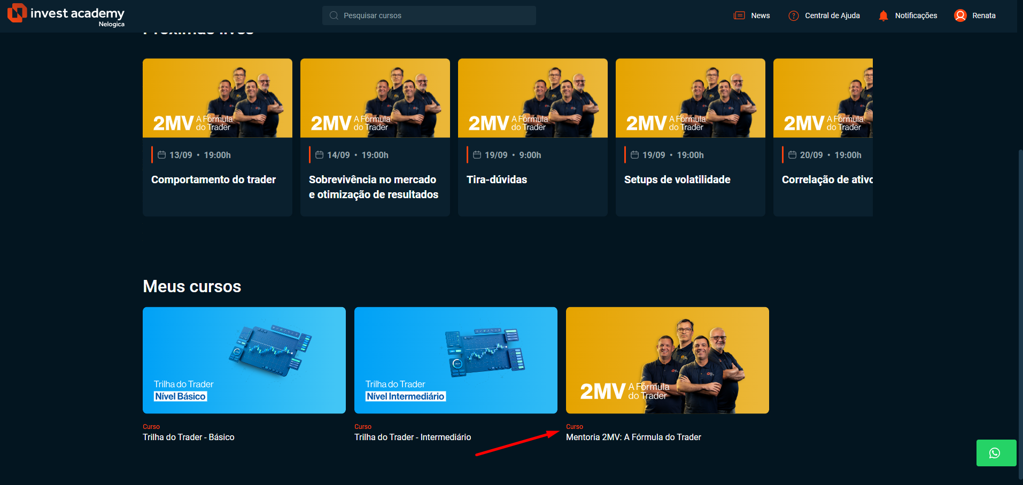
Task: Click the page vertical scrollbar
Action: pos(1020,315)
